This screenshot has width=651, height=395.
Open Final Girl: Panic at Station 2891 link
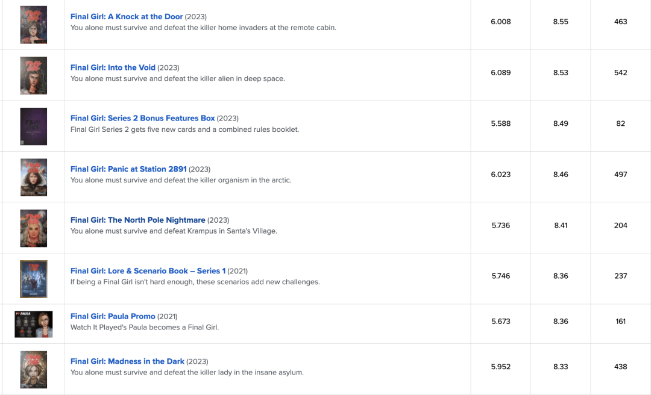(x=128, y=169)
